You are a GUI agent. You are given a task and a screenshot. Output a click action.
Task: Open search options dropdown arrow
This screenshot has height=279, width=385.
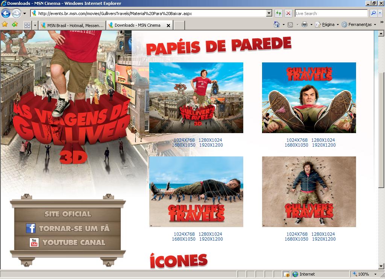[380, 13]
